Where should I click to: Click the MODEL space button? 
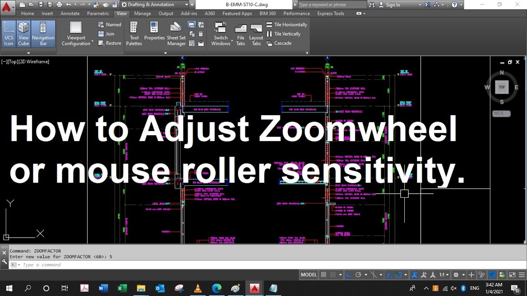[309, 275]
